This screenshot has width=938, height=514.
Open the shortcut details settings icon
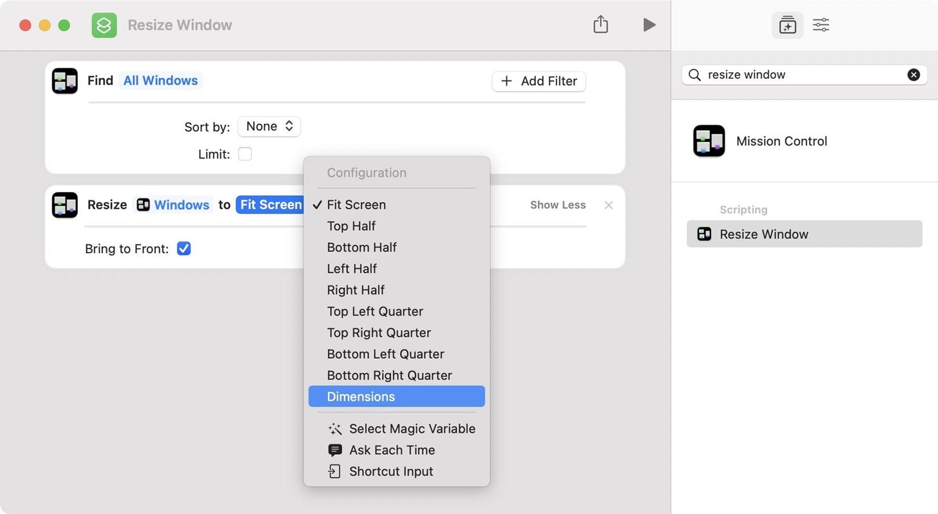pos(821,25)
